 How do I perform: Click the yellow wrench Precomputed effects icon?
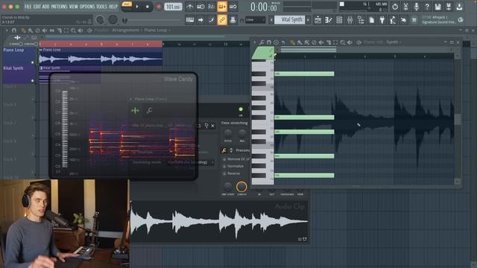(x=224, y=150)
